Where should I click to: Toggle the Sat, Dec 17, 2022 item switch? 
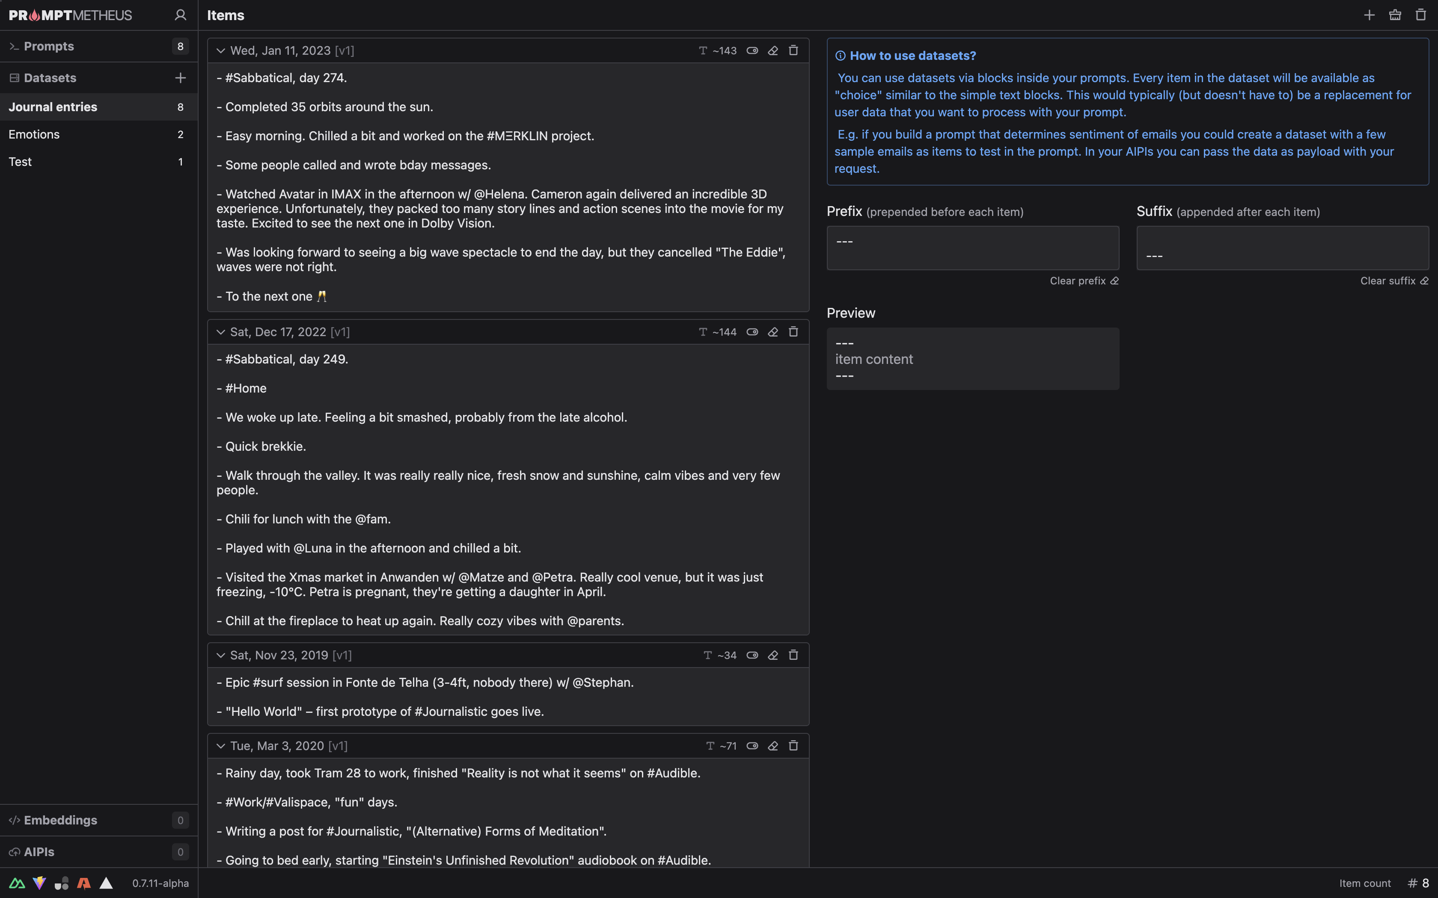tap(752, 332)
